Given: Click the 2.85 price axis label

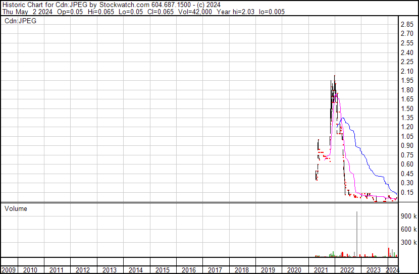Looking at the screenshot, I should coord(407,25).
